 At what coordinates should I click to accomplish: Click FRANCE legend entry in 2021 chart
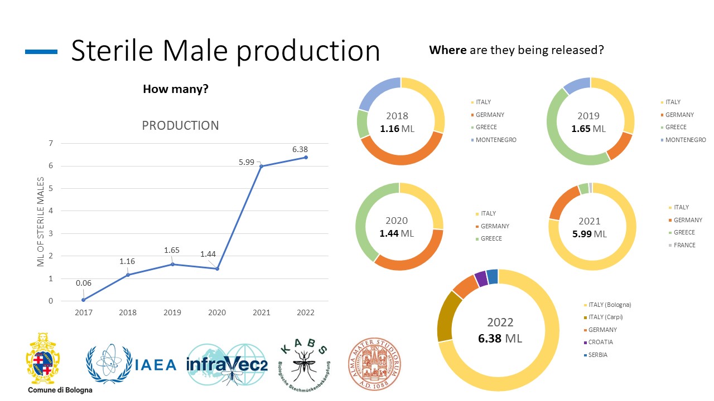pos(684,245)
